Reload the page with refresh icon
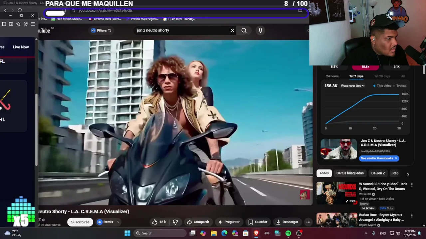The height and width of the screenshot is (239, 426). [x=20, y=10]
